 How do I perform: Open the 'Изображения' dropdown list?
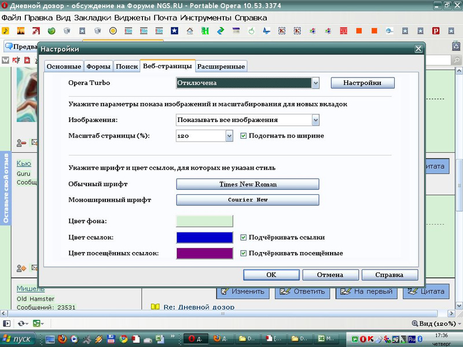[315, 120]
